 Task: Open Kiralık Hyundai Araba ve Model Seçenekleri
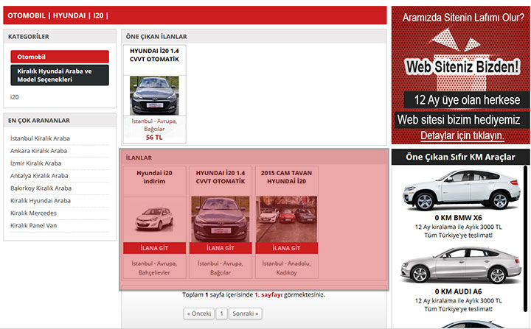pyautogui.click(x=60, y=75)
